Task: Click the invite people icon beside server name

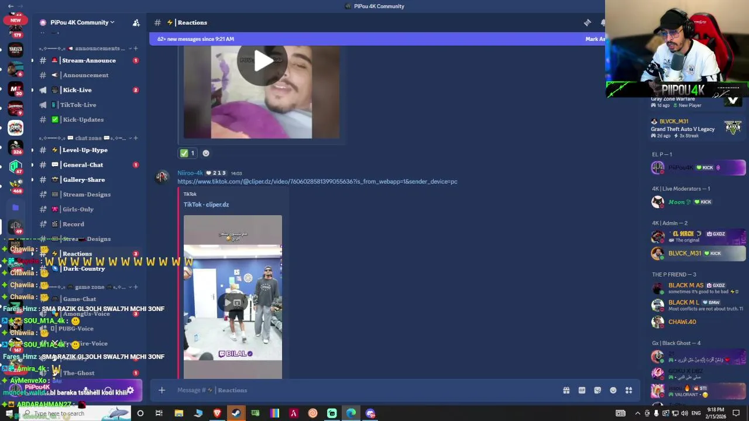Action: (x=136, y=22)
